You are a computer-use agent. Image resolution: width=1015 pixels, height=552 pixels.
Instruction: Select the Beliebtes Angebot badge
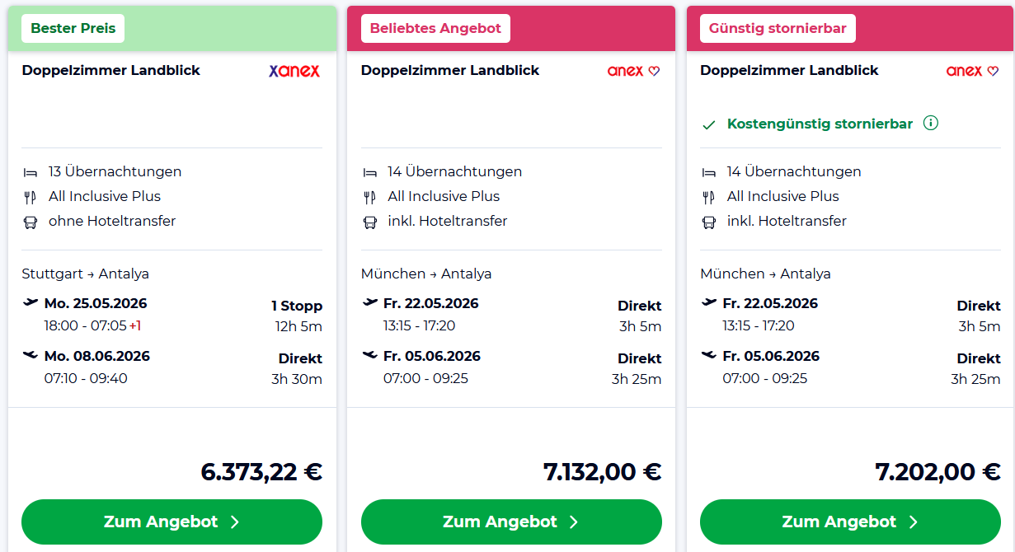[435, 29]
